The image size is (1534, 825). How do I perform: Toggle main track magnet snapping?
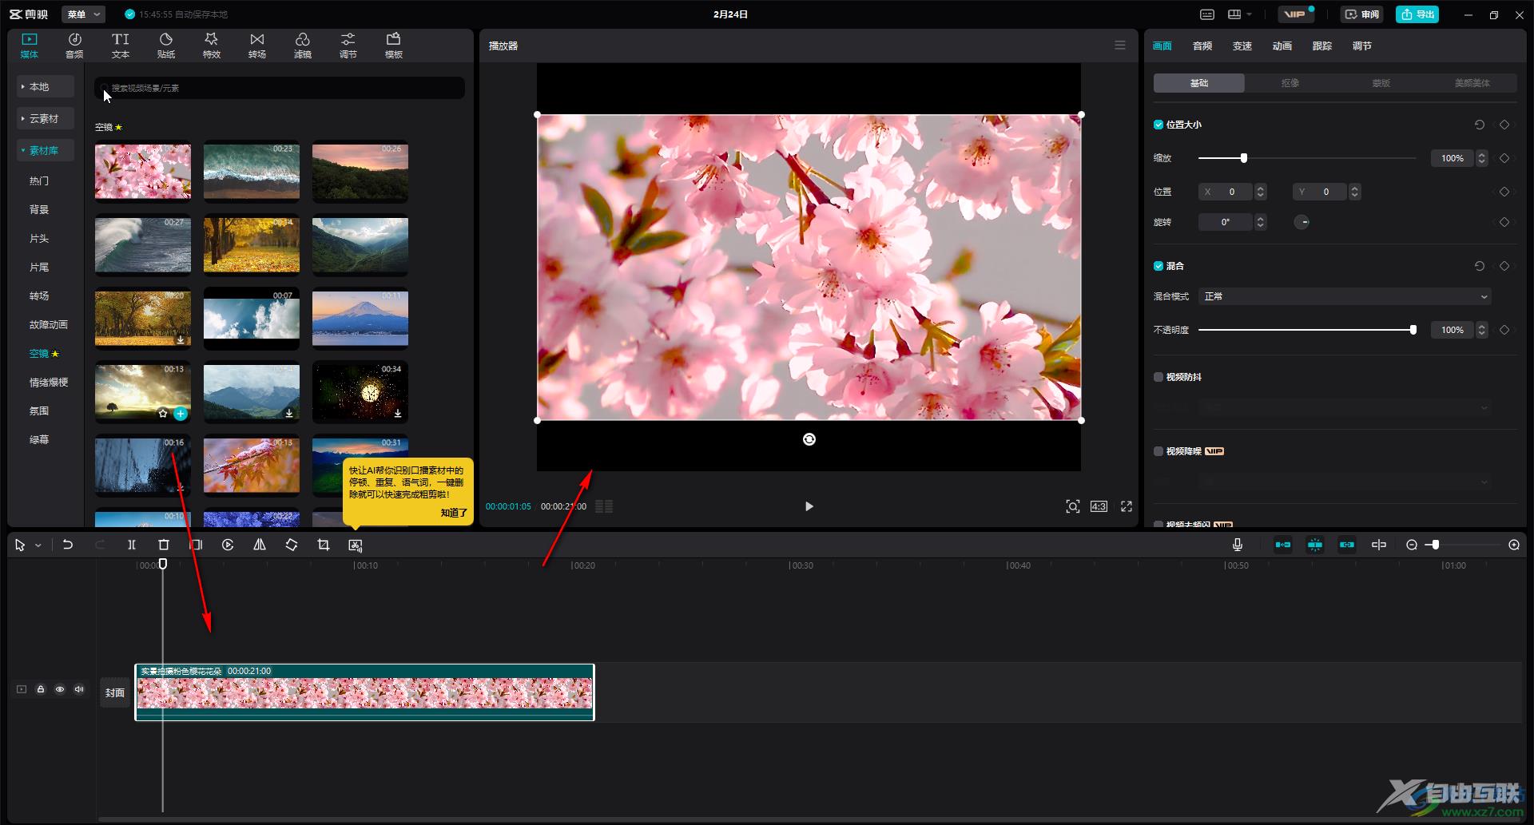pos(1283,545)
